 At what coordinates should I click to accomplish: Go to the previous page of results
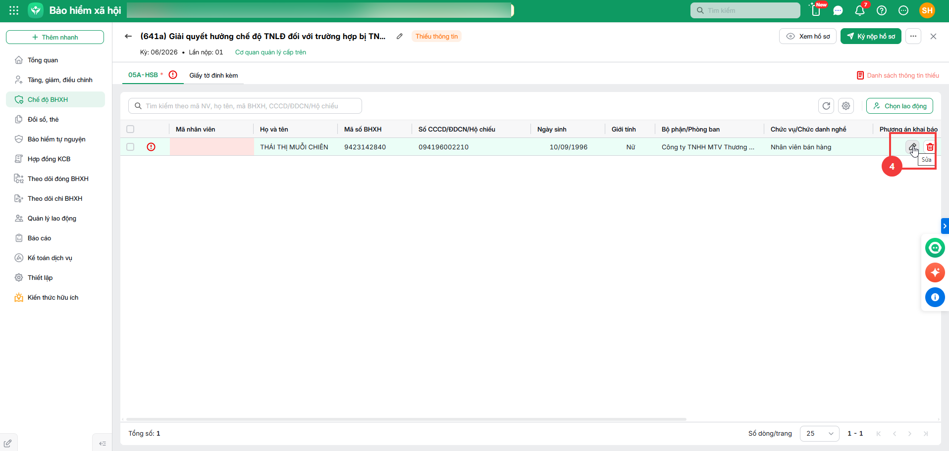(x=895, y=434)
